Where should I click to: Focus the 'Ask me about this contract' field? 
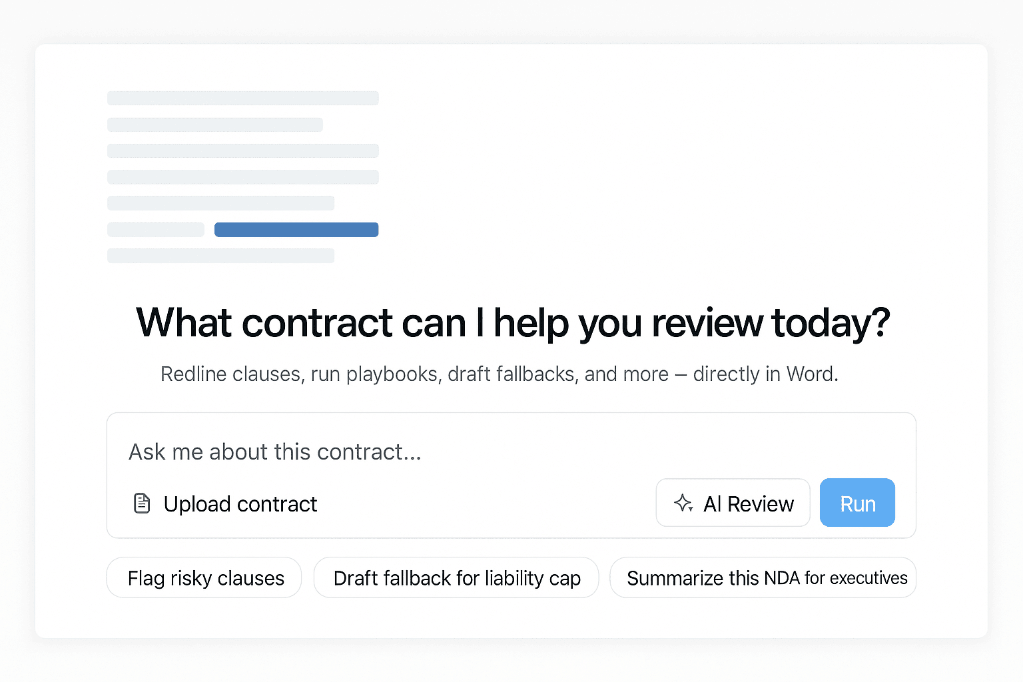[466, 452]
